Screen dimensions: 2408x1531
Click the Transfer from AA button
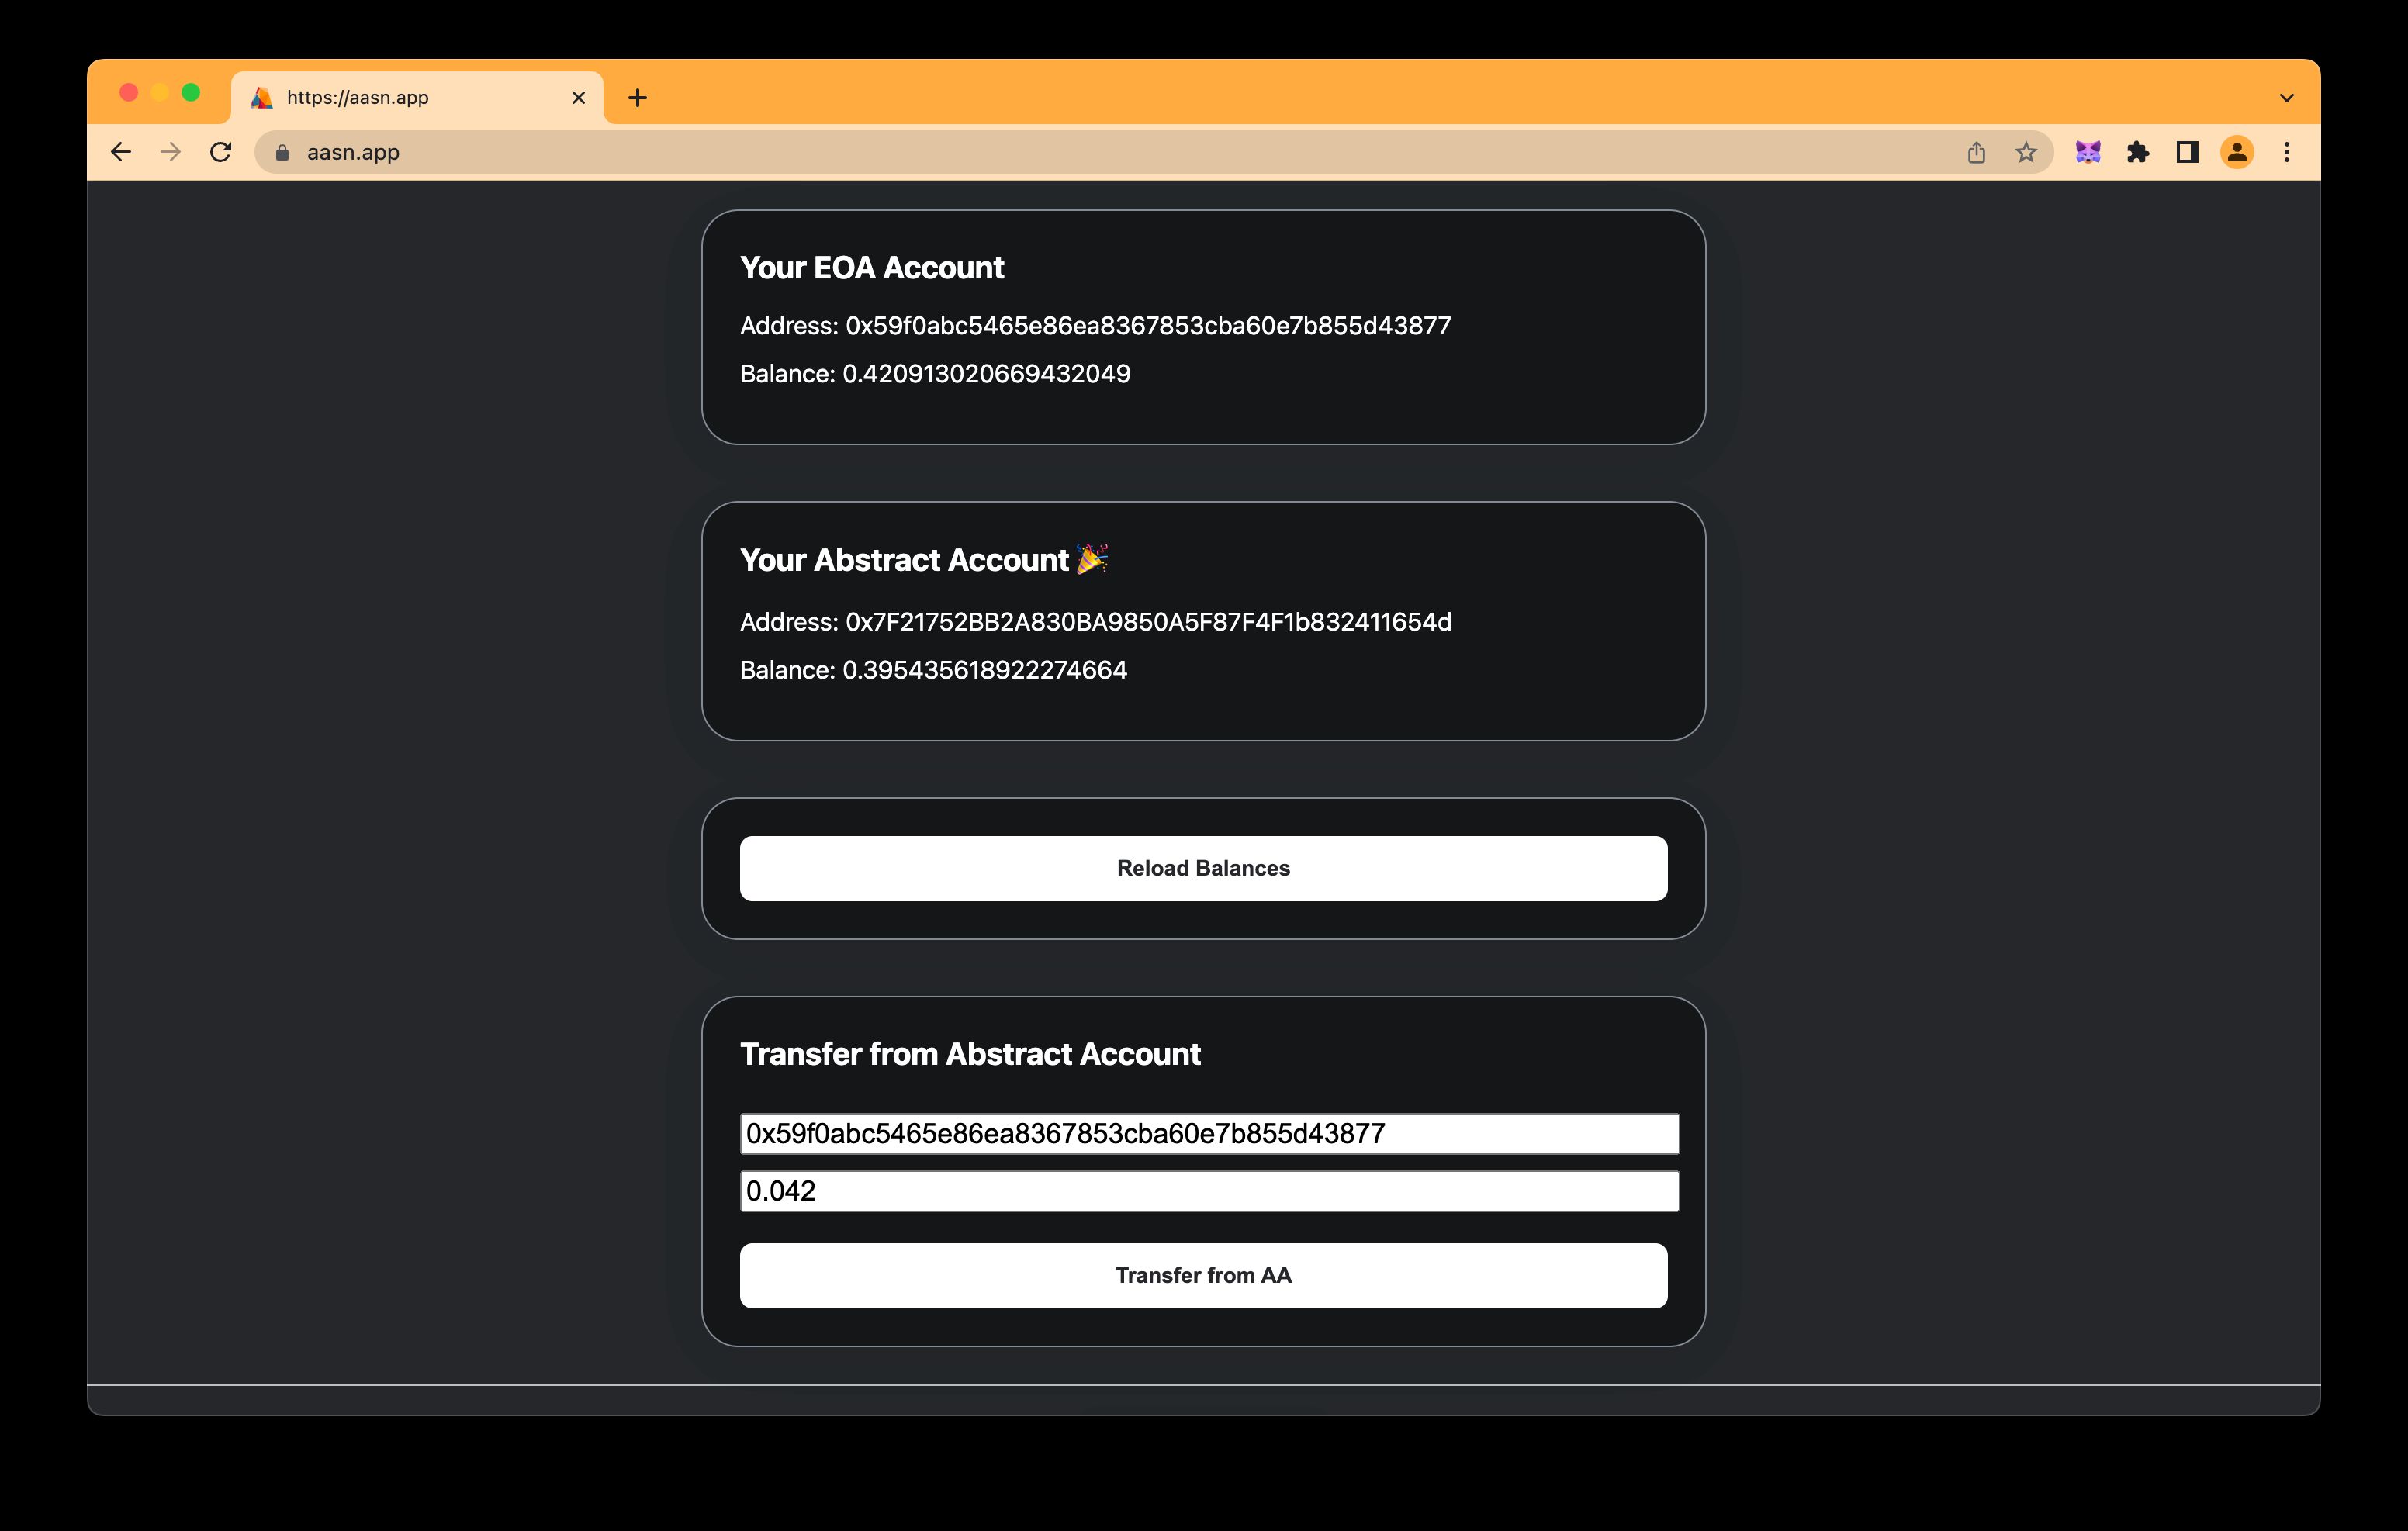1203,1275
